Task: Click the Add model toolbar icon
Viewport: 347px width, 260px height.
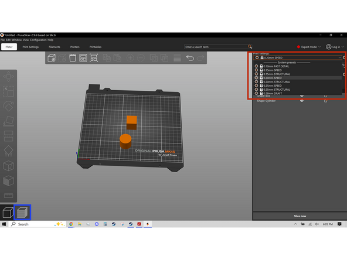Action: click(52, 58)
